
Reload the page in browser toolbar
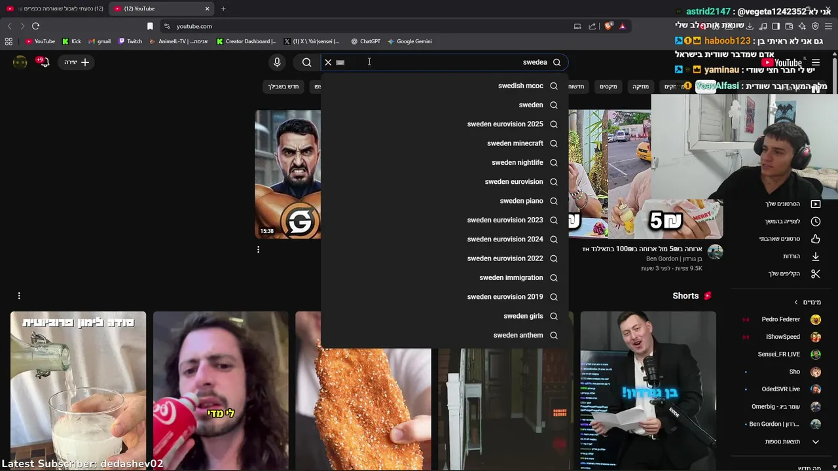[35, 26]
